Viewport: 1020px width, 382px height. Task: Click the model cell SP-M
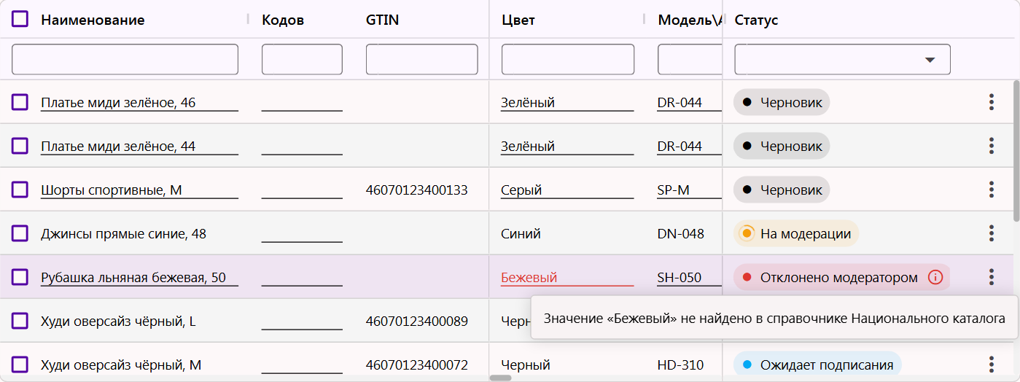(x=689, y=190)
